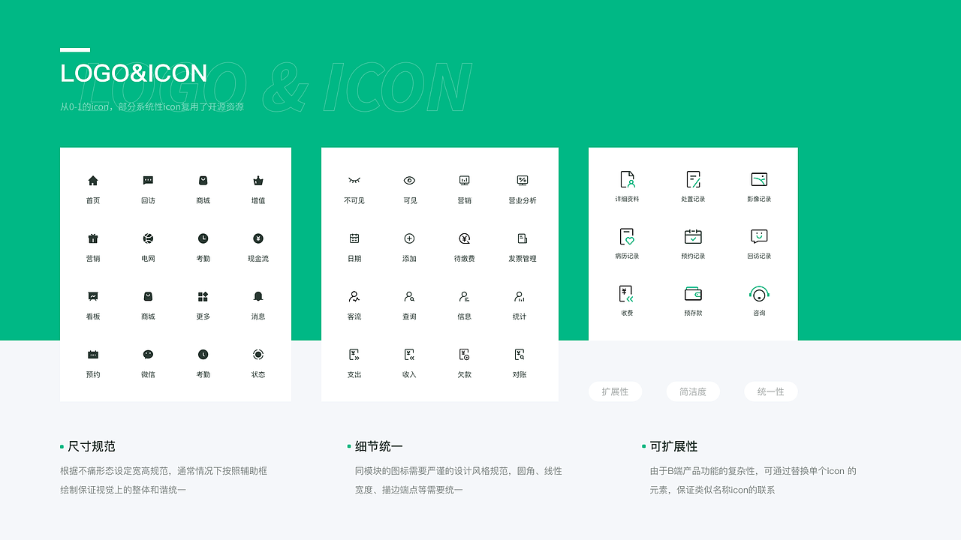This screenshot has height=540, width=961.
Task: Expand the 更多 more options icon
Action: (203, 295)
